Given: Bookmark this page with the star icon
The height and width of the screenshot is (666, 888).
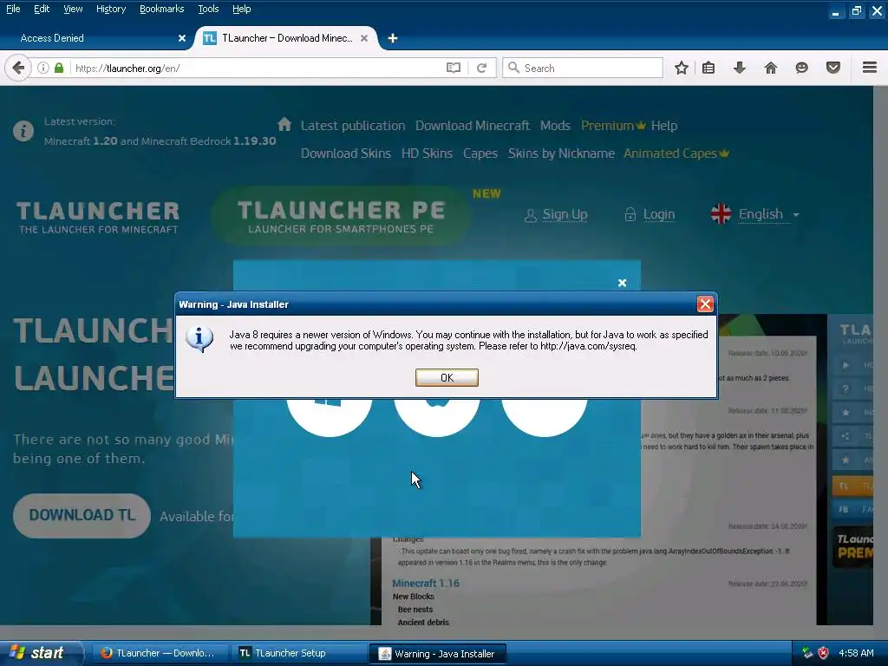Looking at the screenshot, I should pos(682,68).
